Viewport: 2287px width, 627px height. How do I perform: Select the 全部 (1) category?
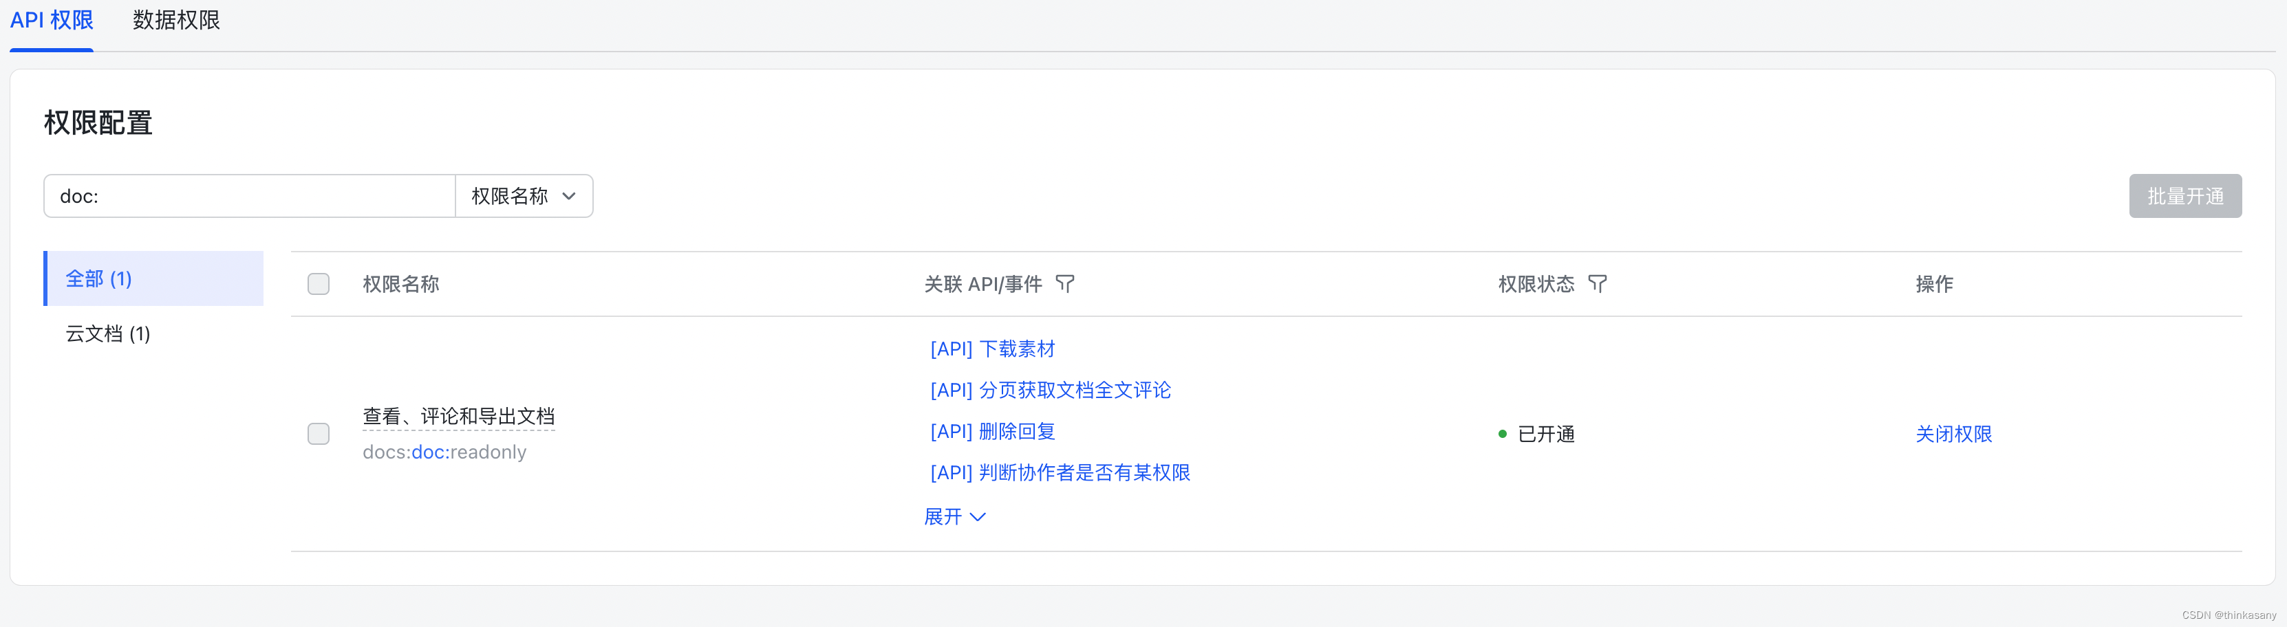[x=153, y=278]
